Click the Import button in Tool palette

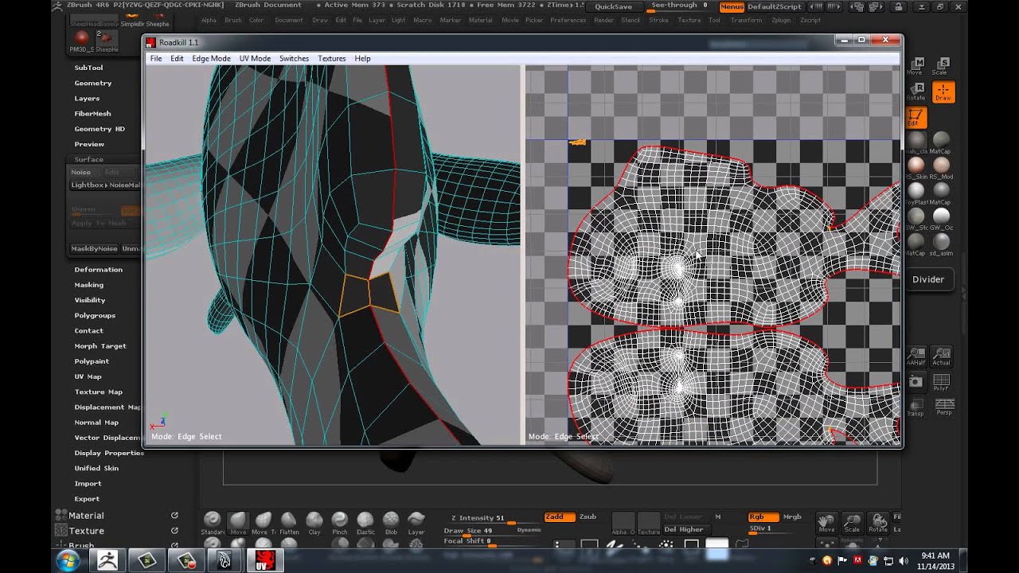coord(88,483)
